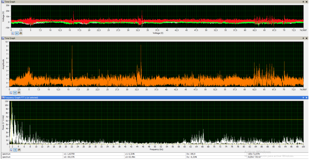The width and height of the screenshot is (310, 160).
Task: Select the zoom tool under the Voltage graph
Action: pyautogui.click(x=13, y=33)
